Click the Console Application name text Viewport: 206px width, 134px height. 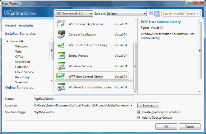point(82,35)
